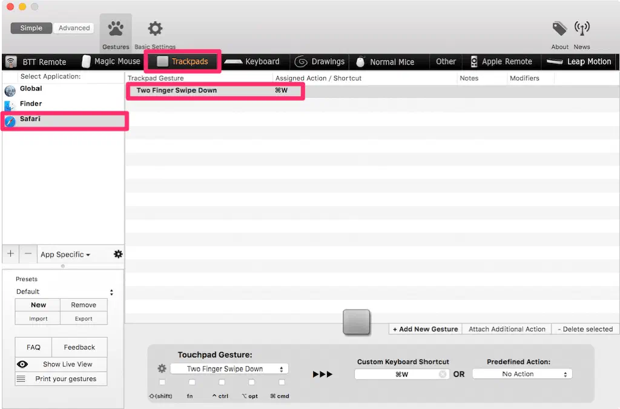
Task: Switch to the Magic Mouse tab
Action: (x=110, y=62)
